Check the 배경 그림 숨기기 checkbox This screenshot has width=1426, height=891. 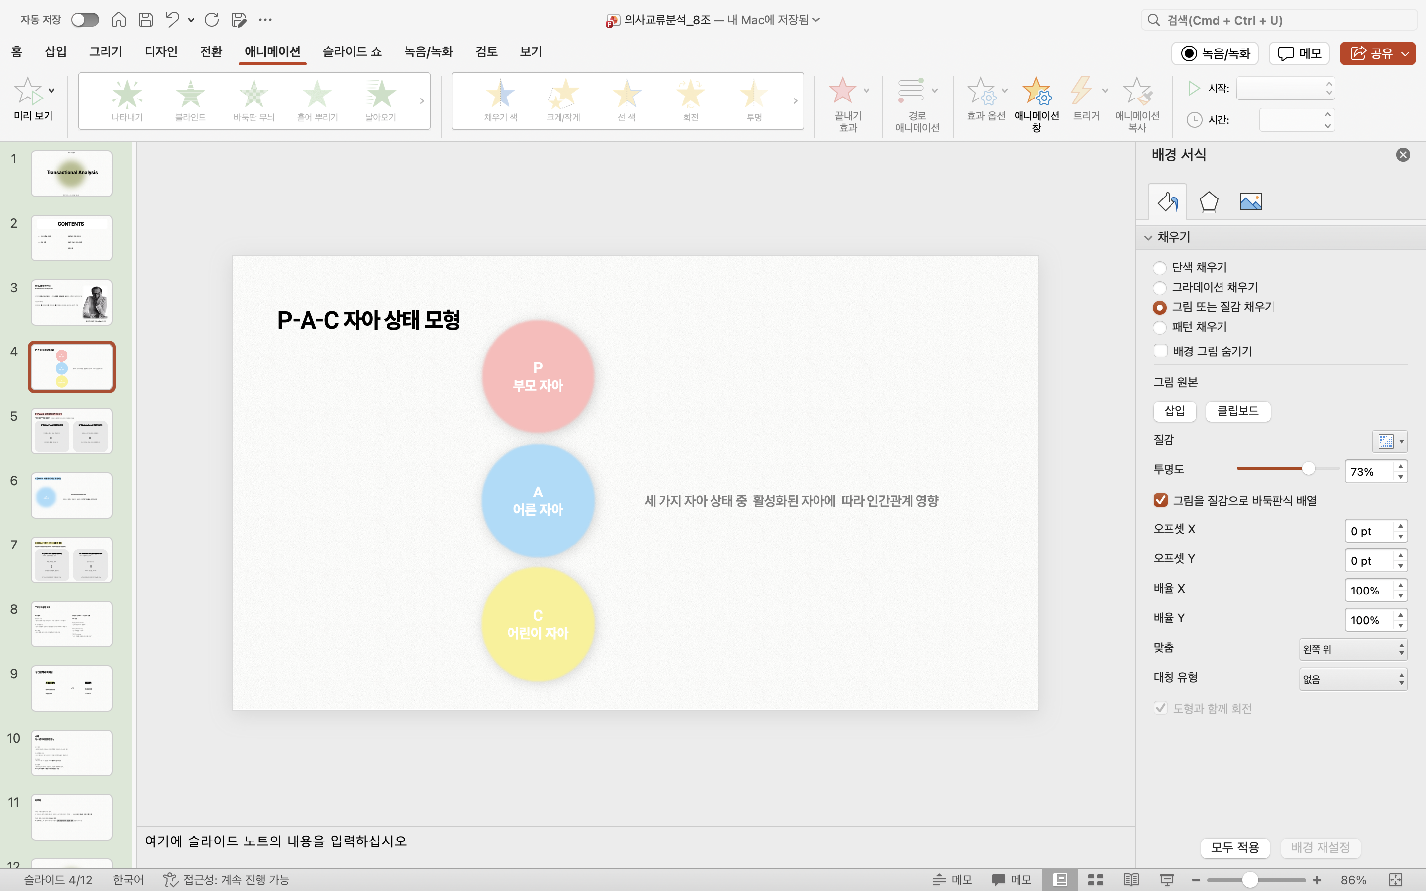[x=1160, y=351]
